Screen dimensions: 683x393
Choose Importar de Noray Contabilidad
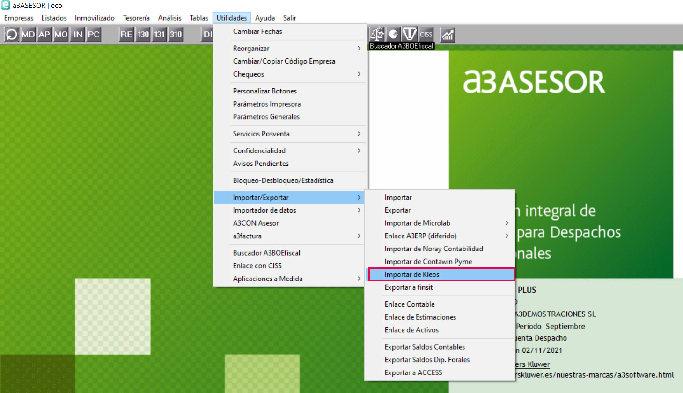440,249
